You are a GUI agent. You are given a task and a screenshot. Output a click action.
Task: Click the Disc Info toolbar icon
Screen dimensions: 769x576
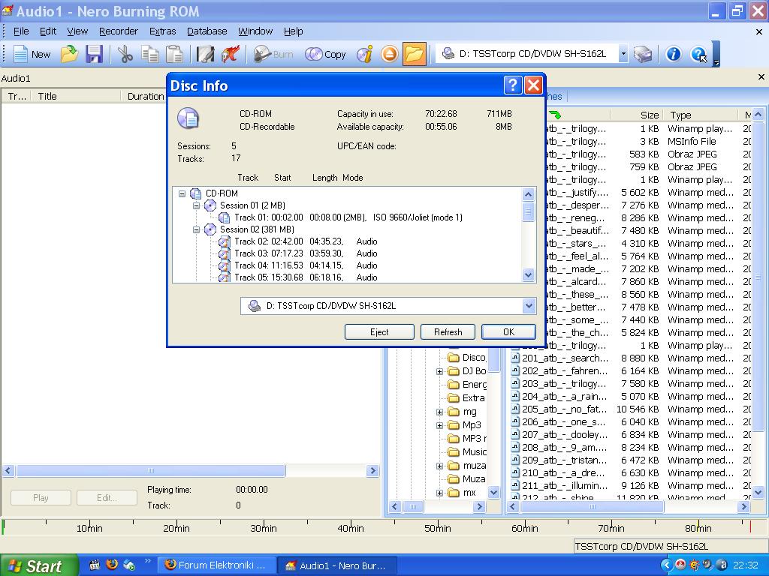tap(365, 54)
